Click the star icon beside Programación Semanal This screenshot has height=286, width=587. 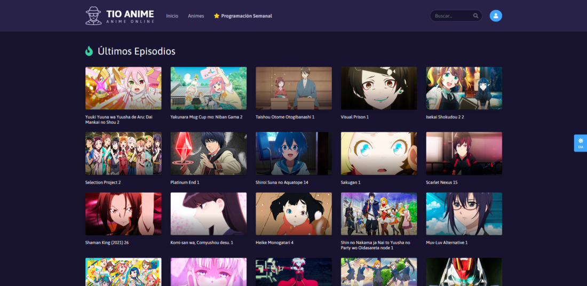216,16
